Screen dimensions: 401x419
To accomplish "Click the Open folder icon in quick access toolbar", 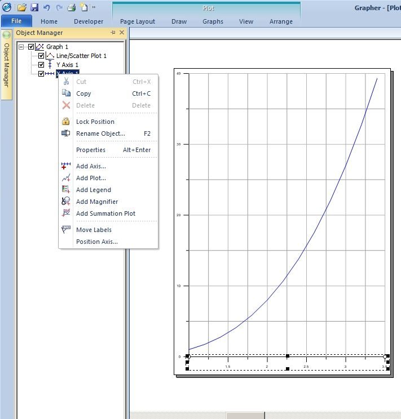I will point(21,7).
